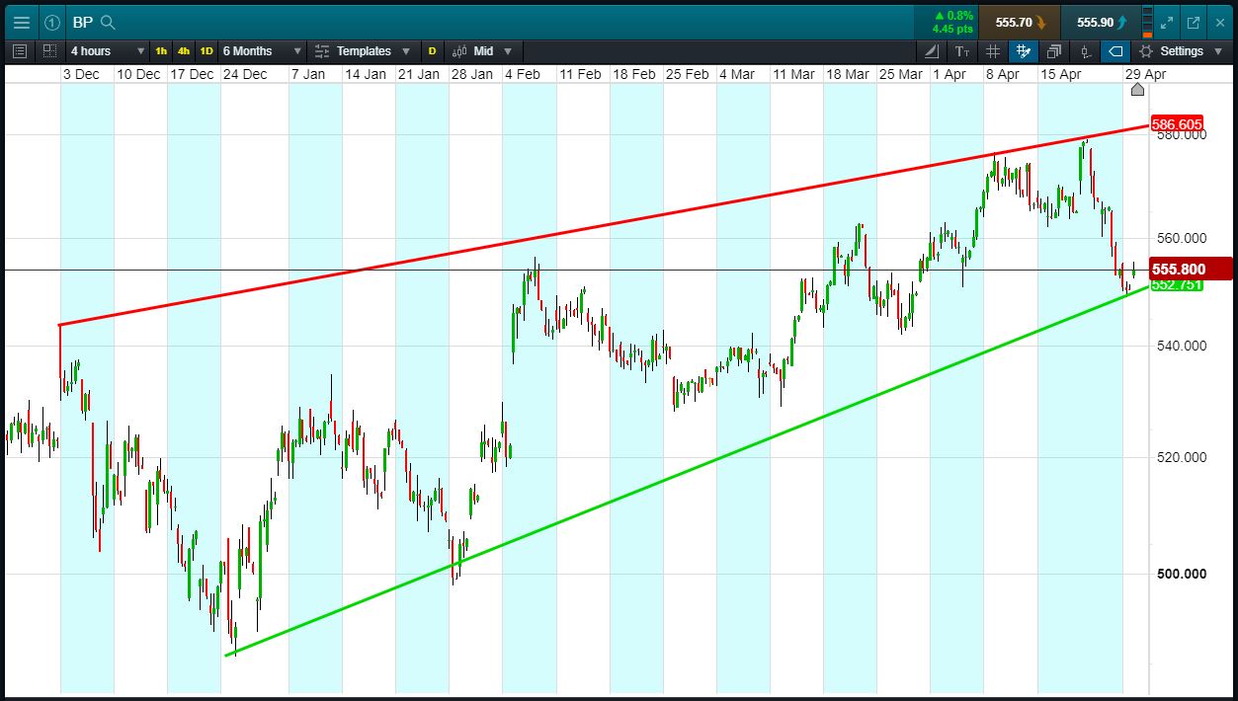
Task: Toggle the price label tag icon
Action: point(1115,51)
